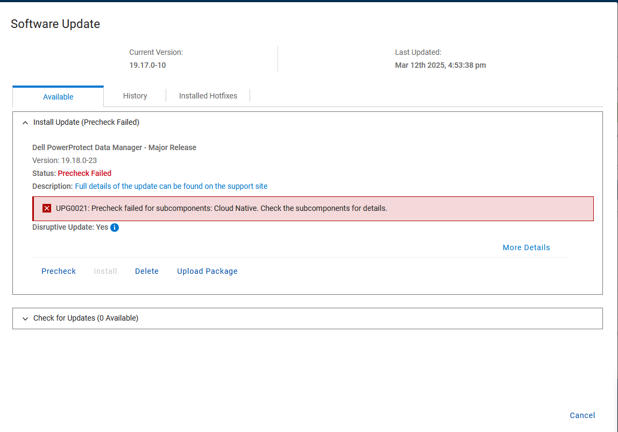Image resolution: width=618 pixels, height=432 pixels.
Task: Click the Disruptive Update info icon
Action: [115, 228]
